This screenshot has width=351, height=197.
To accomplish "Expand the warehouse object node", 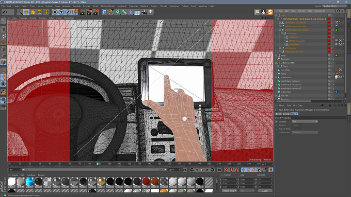I will (276, 77).
